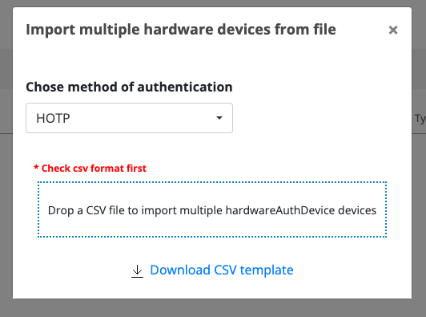
Task: Click the underline beneath the download arrow
Action: [137, 277]
